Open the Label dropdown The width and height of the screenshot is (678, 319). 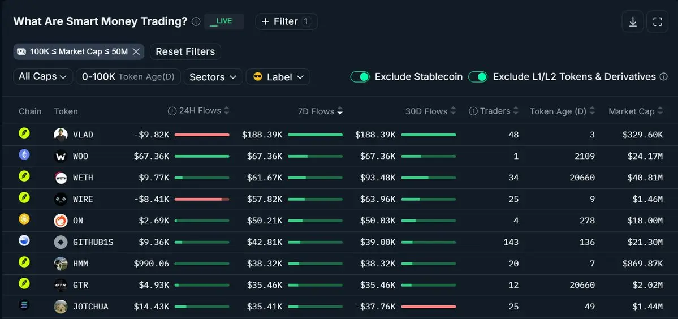[x=278, y=77]
